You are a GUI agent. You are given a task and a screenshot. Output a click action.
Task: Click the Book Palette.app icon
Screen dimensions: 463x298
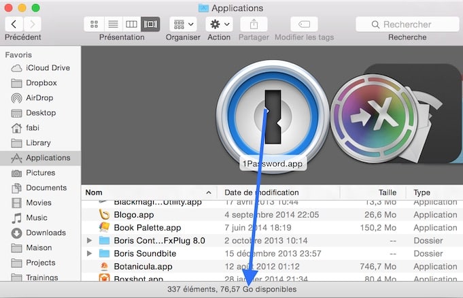click(104, 227)
